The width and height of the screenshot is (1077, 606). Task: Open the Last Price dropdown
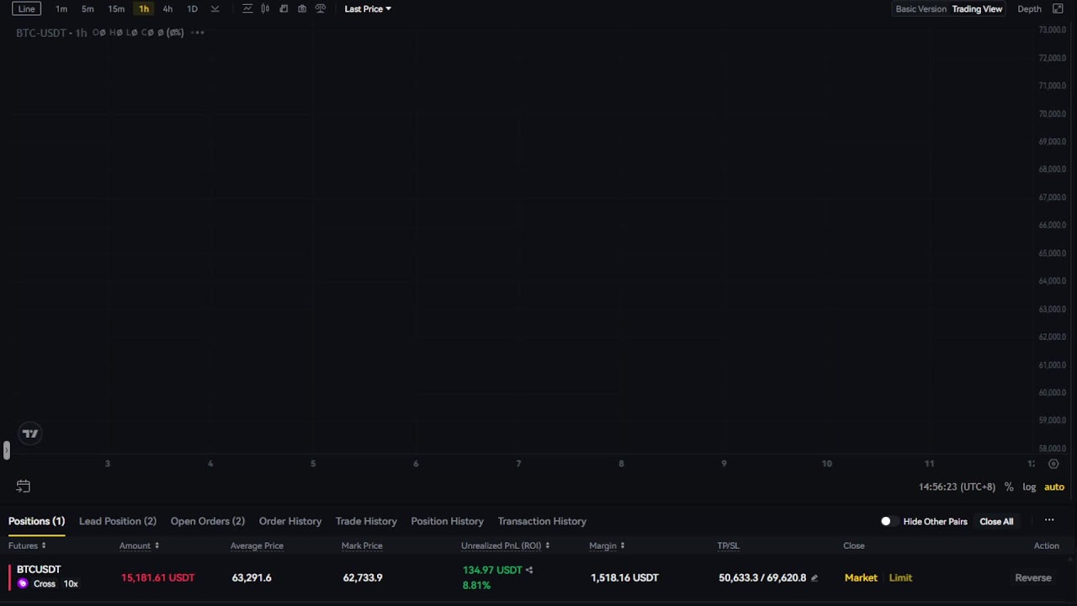tap(368, 8)
